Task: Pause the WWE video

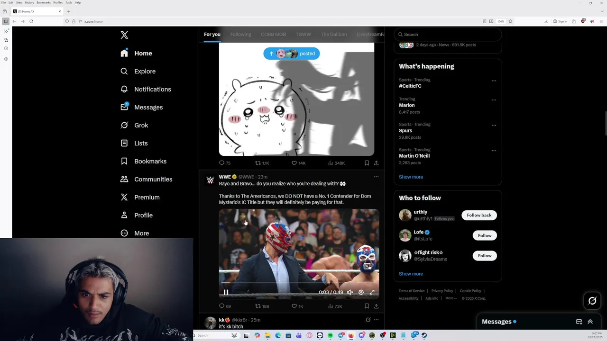Action: (226, 292)
